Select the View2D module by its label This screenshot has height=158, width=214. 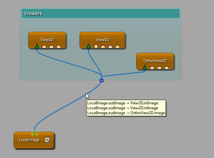pos(47,40)
